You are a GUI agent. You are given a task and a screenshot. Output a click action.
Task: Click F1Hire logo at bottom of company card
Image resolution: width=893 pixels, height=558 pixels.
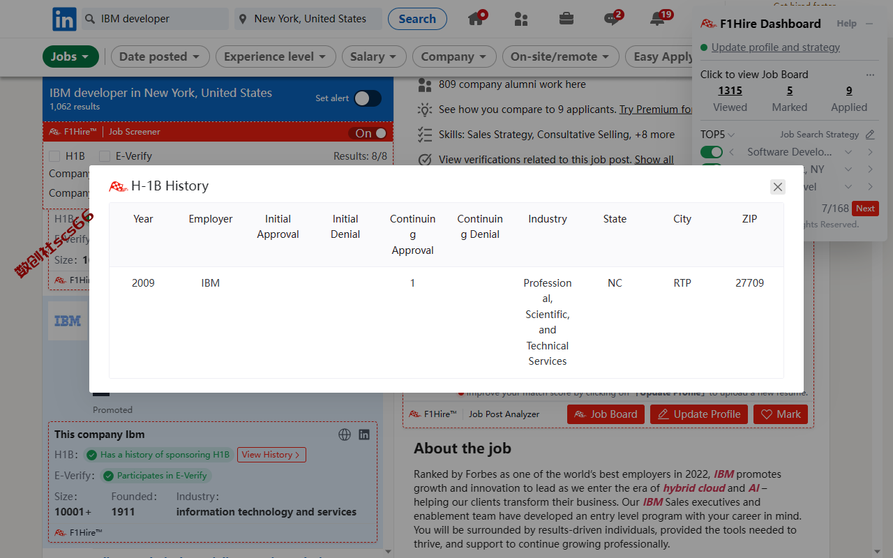coord(61,533)
